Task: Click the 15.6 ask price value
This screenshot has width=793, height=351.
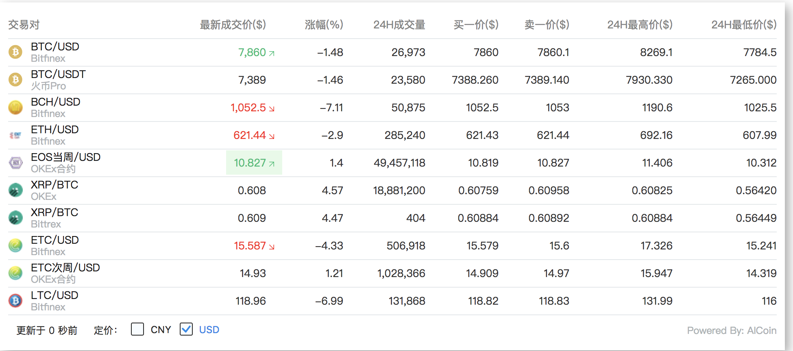Action: (x=560, y=246)
